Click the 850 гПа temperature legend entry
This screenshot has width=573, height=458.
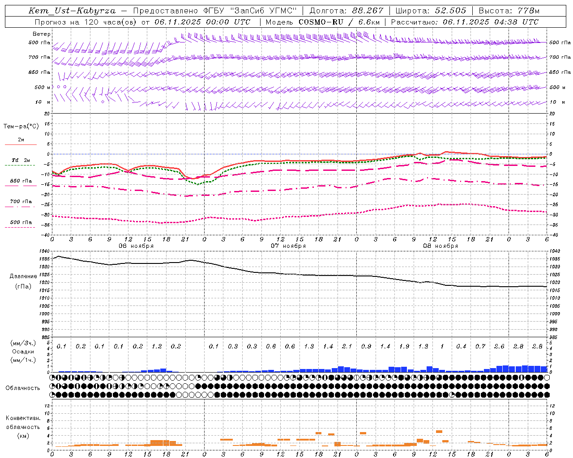click(x=21, y=181)
